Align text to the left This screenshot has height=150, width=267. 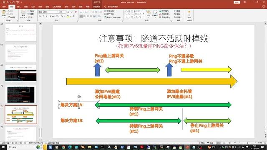(81, 16)
